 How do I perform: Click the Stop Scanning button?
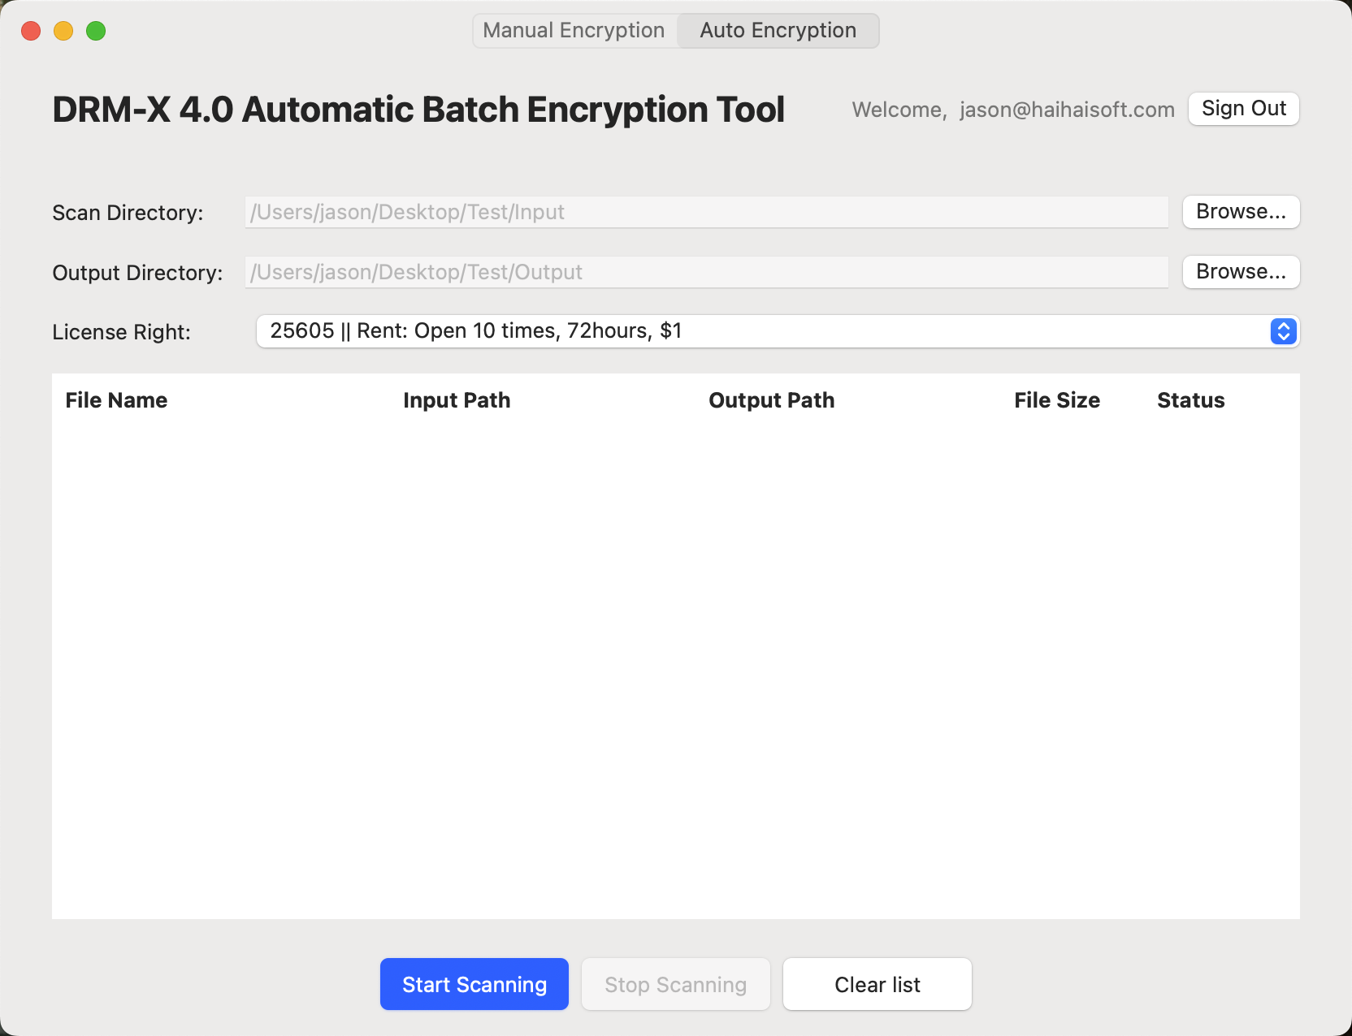(676, 984)
